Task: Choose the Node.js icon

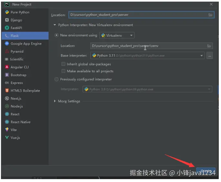Action: 7,106
